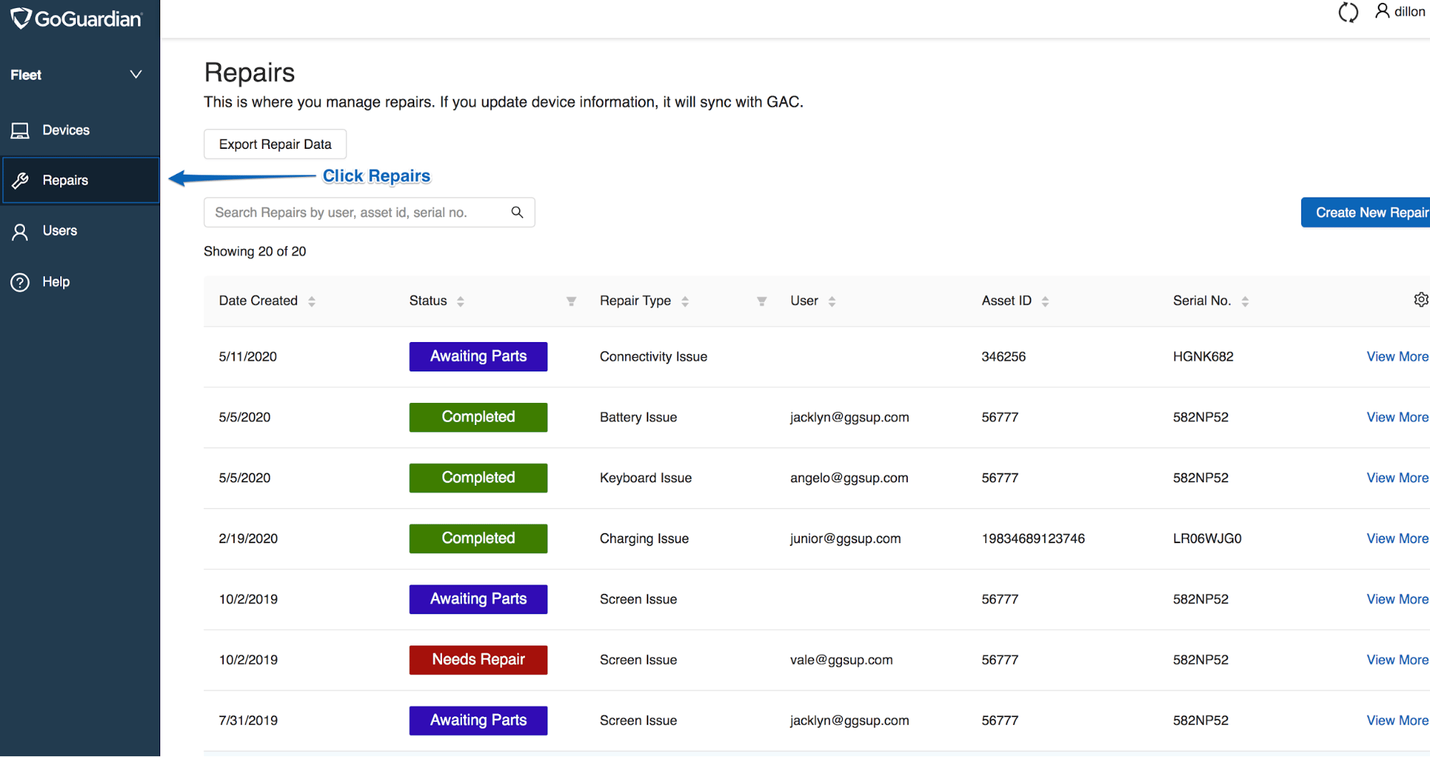Click the dillon user profile icon
Screen dimensions: 1430x757
pyautogui.click(x=1382, y=11)
